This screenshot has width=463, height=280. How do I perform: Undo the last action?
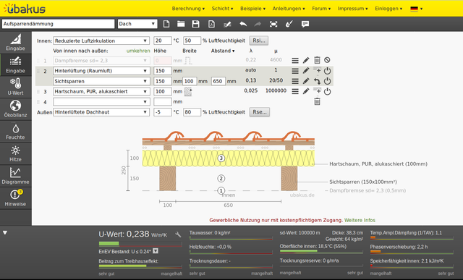pos(243,24)
